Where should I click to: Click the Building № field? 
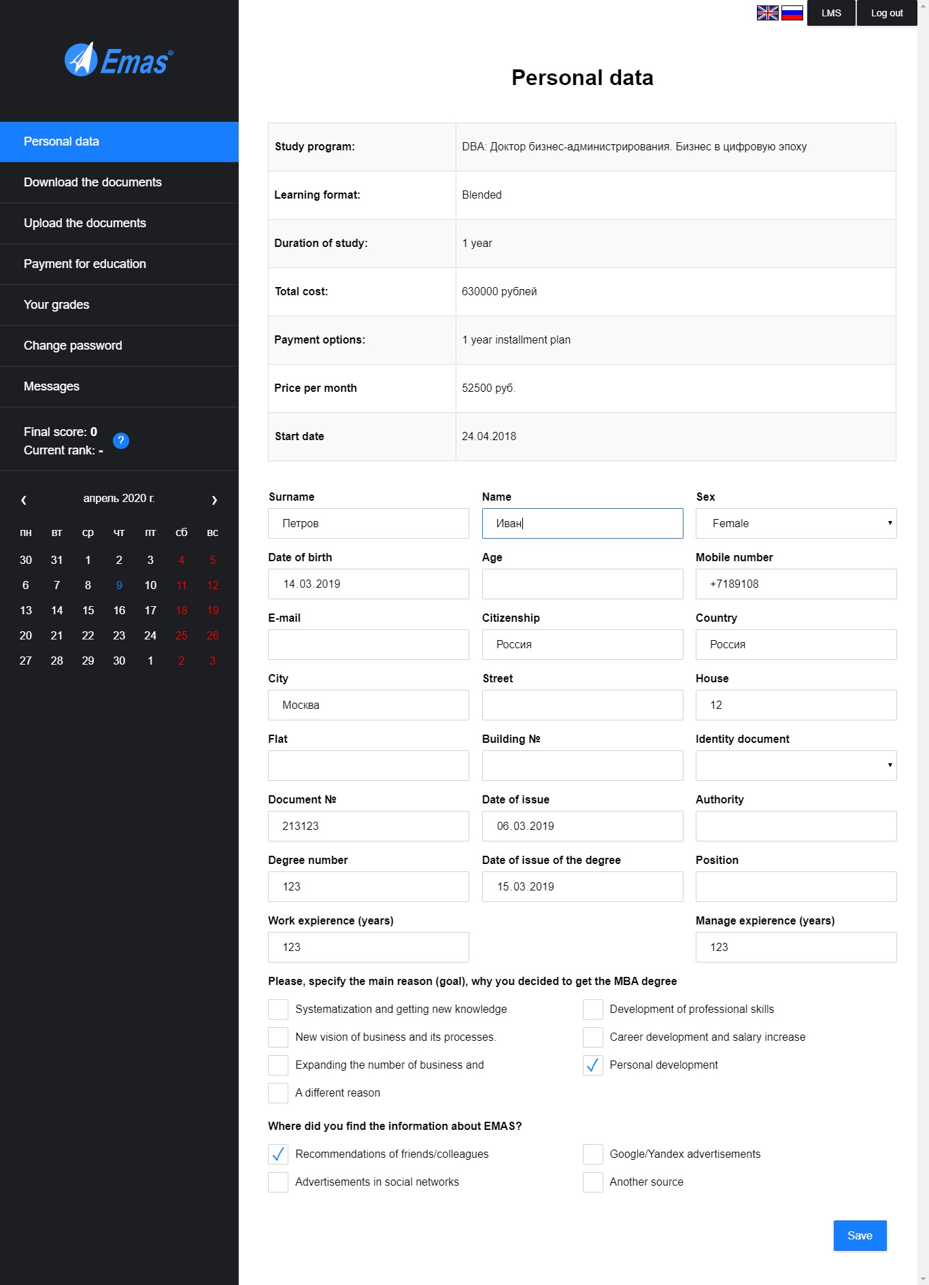(x=582, y=765)
